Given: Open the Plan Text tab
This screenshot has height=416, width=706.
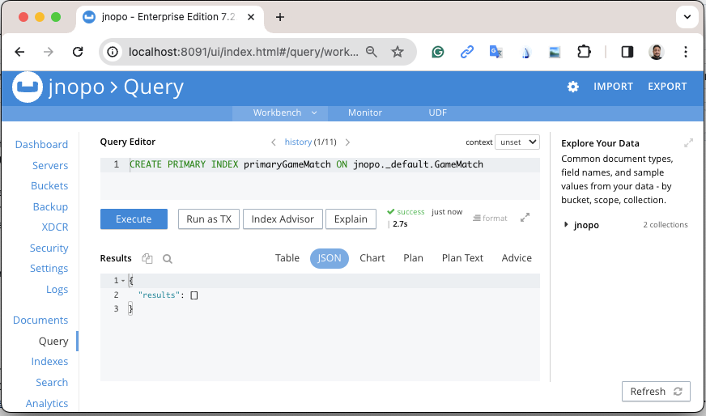Looking at the screenshot, I should coord(462,258).
